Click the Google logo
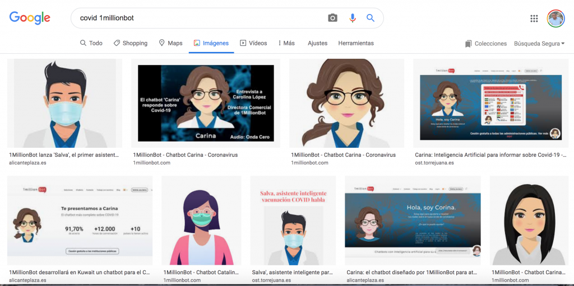 tap(30, 18)
